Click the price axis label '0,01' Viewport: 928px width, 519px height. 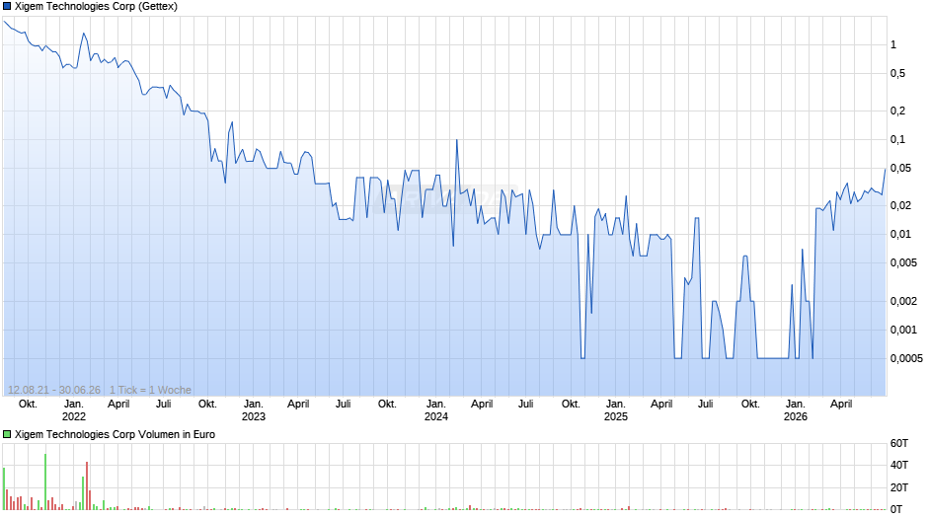click(x=900, y=235)
